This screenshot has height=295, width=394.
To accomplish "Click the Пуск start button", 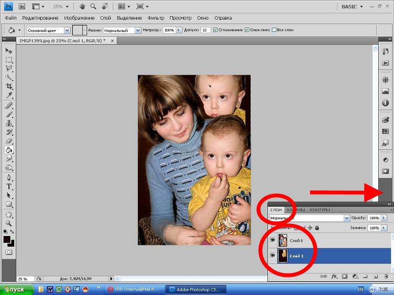I will pos(16,290).
